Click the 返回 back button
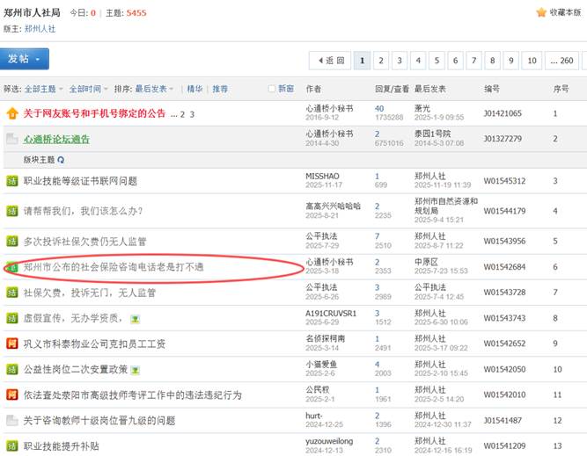 coord(330,61)
